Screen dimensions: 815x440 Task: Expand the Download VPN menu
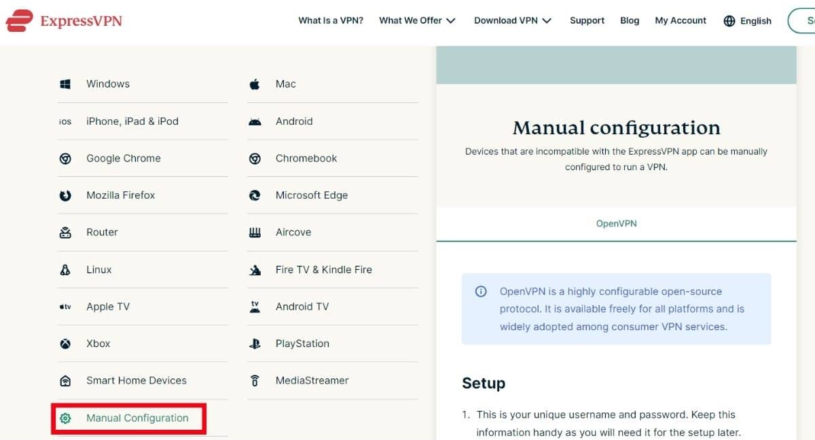click(513, 20)
